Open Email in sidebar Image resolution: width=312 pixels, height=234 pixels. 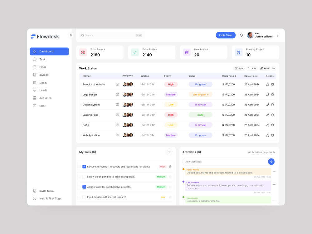click(42, 67)
